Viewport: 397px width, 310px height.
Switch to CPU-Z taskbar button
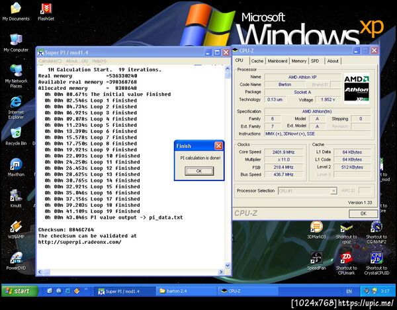pyautogui.click(x=248, y=291)
